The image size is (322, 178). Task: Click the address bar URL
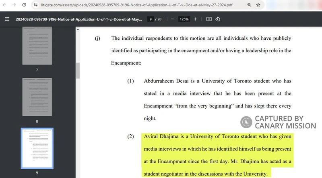click(137, 5)
